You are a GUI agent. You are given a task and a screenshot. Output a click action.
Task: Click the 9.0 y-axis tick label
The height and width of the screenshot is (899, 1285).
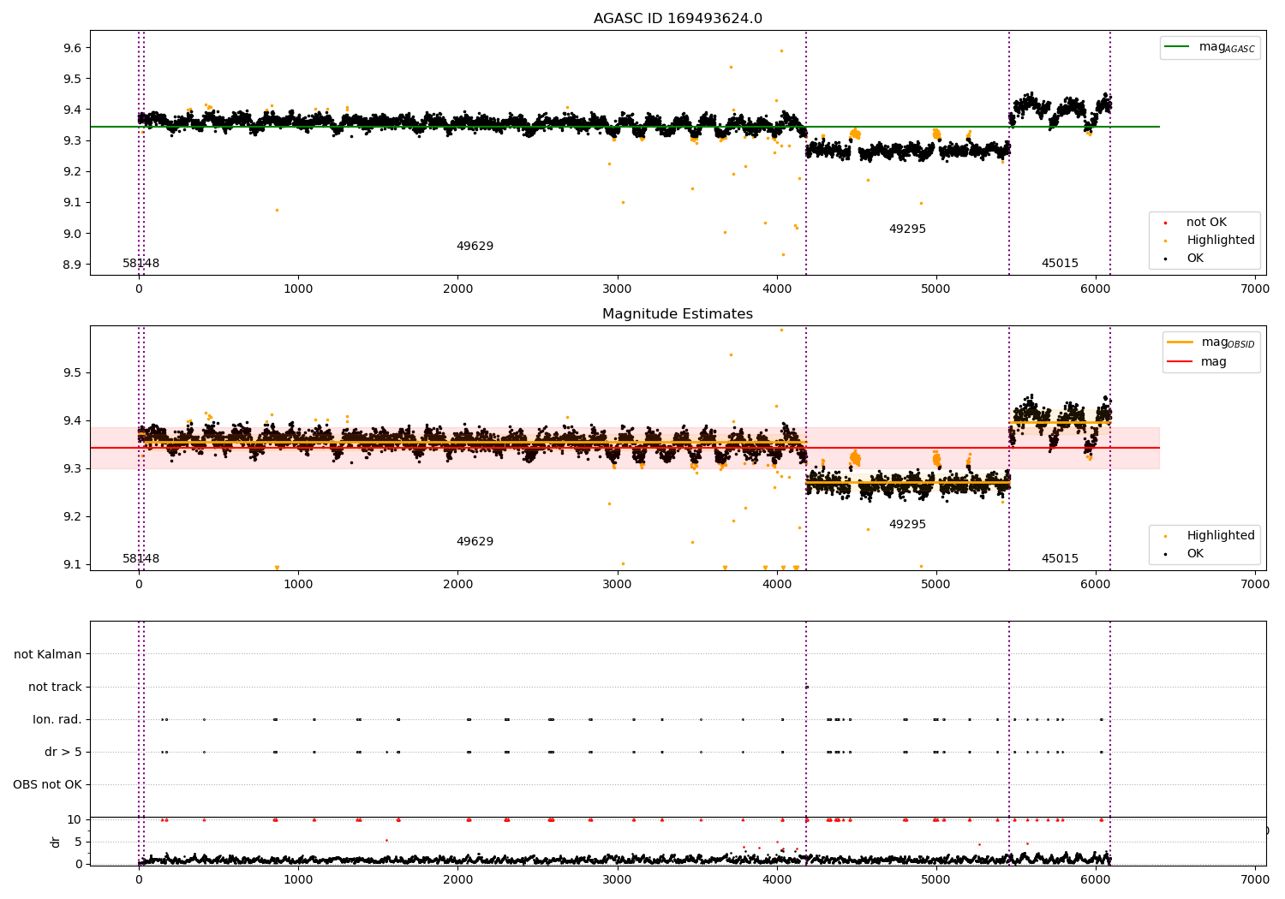pos(72,234)
